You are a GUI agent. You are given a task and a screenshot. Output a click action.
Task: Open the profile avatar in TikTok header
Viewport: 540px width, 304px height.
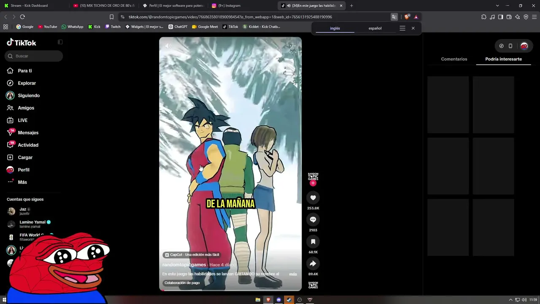(x=524, y=46)
